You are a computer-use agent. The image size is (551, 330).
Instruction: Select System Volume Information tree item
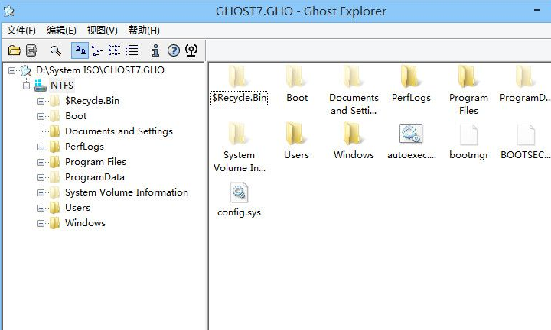(126, 192)
